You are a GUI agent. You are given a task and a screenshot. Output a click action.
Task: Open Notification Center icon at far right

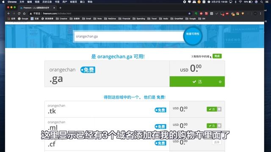tap(267, 2)
